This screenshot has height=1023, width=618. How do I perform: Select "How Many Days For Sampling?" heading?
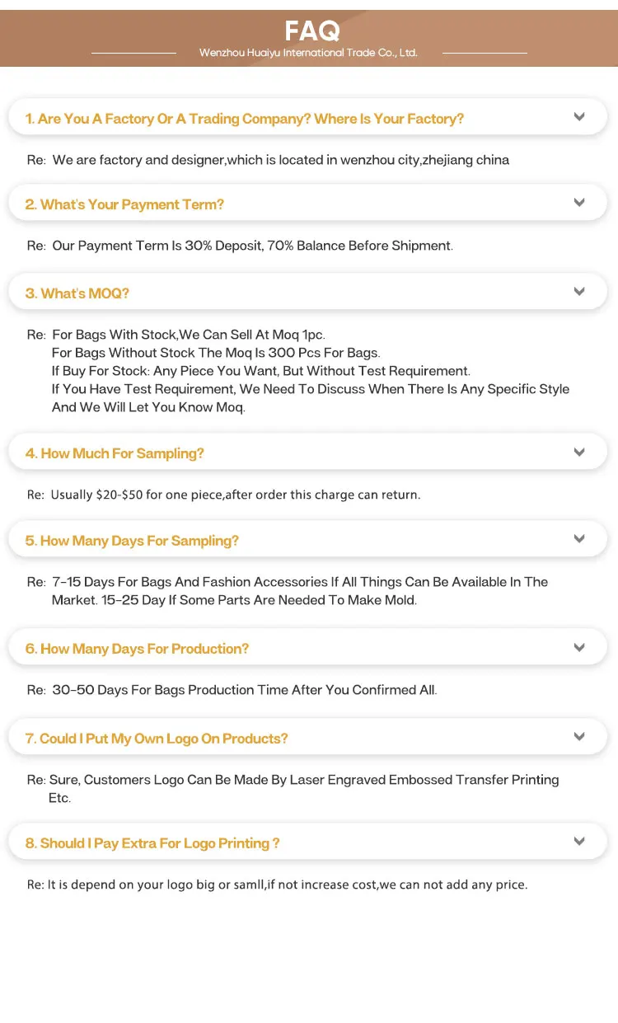point(132,541)
